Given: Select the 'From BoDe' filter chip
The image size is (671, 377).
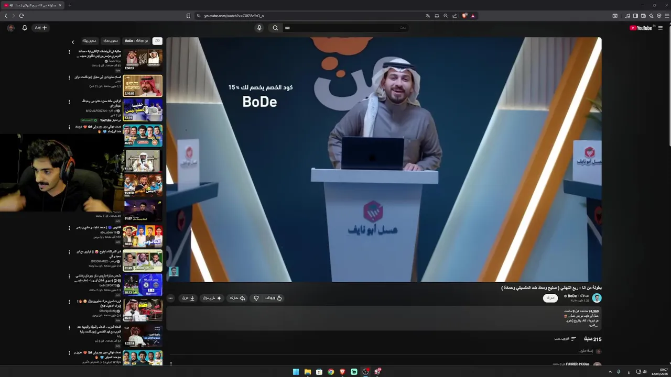Looking at the screenshot, I should point(136,41).
